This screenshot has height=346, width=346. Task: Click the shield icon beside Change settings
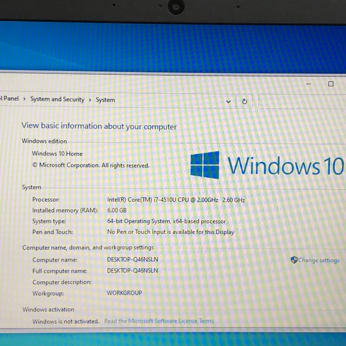pos(294,260)
